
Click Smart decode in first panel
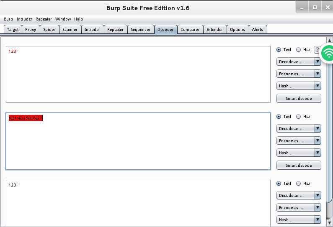click(299, 98)
